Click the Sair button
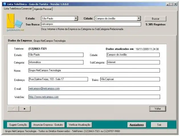Image resolution: width=180 pixels, height=136 pixels. pos(159,125)
